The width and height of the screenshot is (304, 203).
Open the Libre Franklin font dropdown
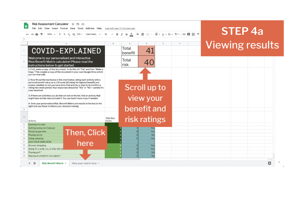[93, 34]
